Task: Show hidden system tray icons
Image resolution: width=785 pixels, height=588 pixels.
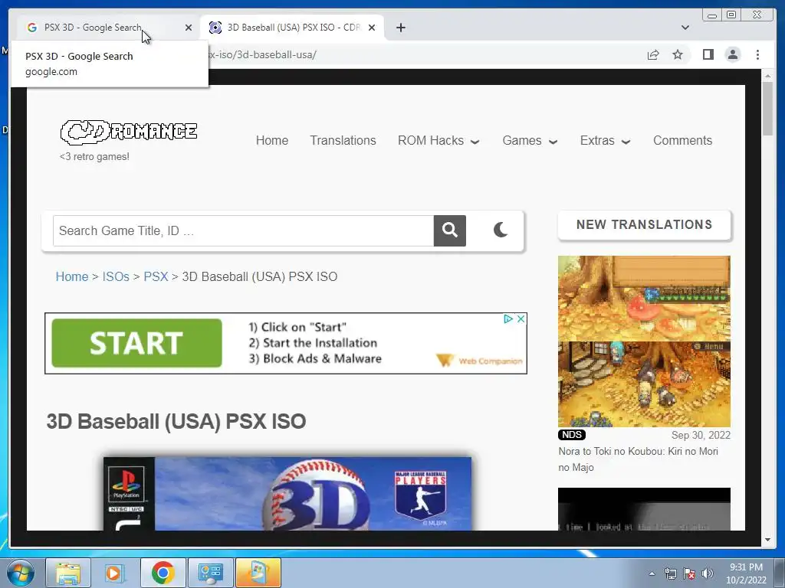Action: click(x=652, y=573)
